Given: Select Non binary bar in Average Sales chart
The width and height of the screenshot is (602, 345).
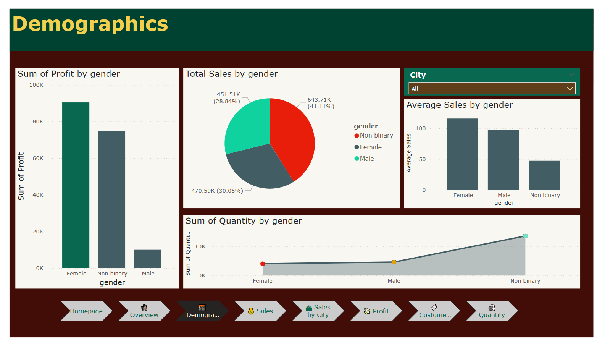Looking at the screenshot, I should pyautogui.click(x=544, y=175).
